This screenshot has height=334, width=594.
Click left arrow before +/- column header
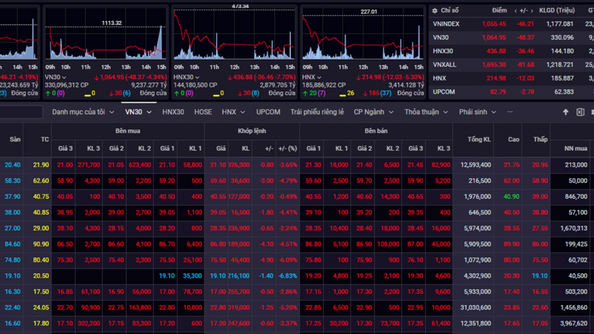pyautogui.click(x=515, y=11)
